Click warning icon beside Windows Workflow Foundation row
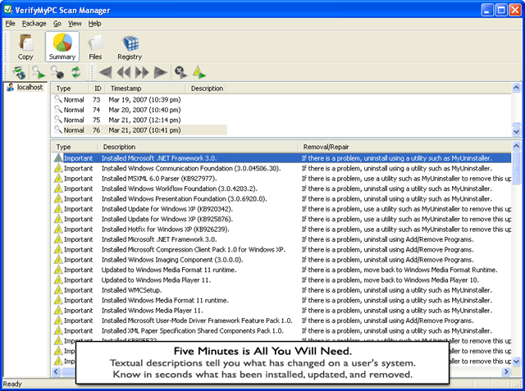The image size is (525, 391). (58, 189)
